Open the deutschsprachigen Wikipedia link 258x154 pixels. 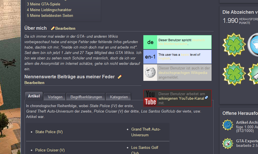(183, 73)
